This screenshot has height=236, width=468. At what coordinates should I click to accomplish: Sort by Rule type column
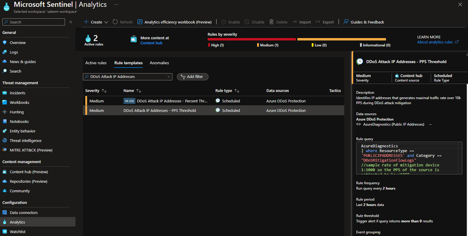pyautogui.click(x=227, y=90)
